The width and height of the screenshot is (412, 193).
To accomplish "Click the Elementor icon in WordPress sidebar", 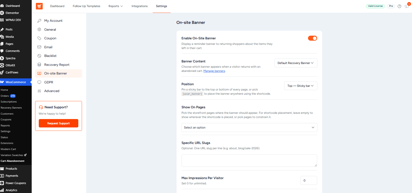I will pos(2,13).
